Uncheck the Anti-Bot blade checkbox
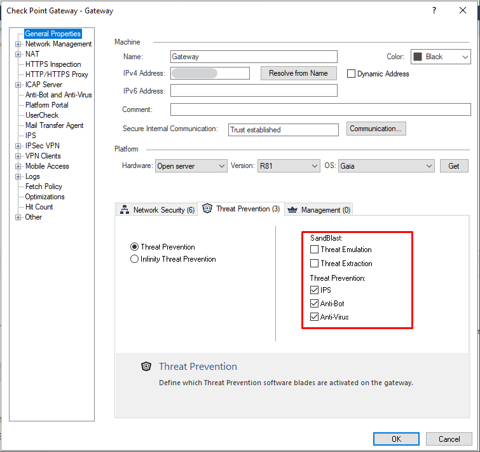The image size is (480, 452). [315, 304]
